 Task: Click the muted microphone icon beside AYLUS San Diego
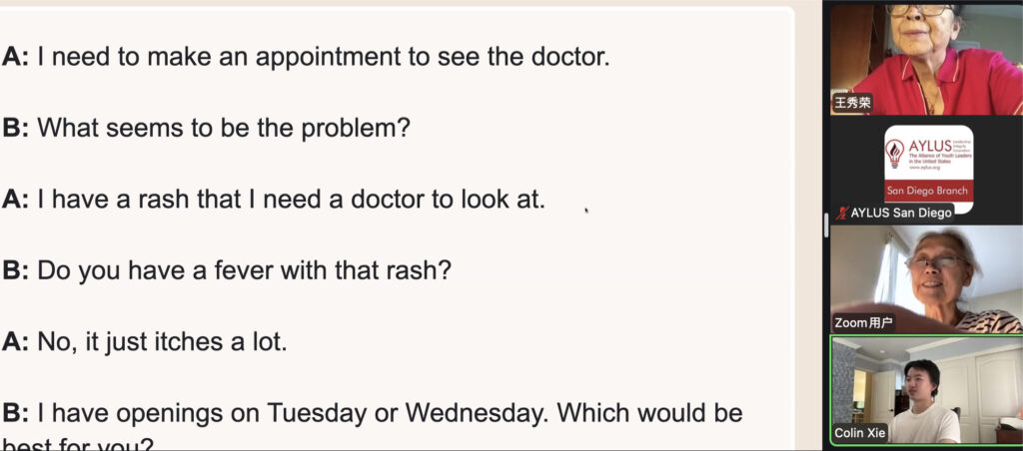point(842,213)
